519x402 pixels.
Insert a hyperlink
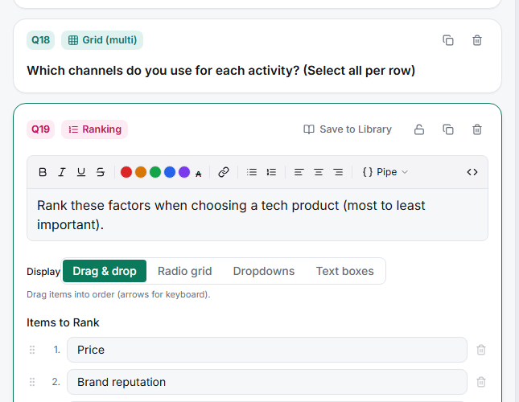coord(224,172)
